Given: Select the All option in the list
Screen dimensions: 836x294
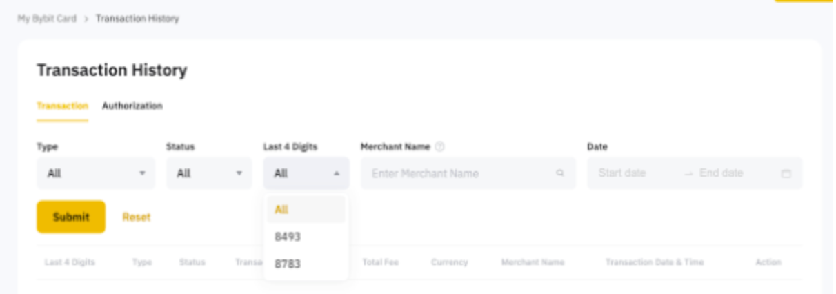Looking at the screenshot, I should tap(305, 210).
